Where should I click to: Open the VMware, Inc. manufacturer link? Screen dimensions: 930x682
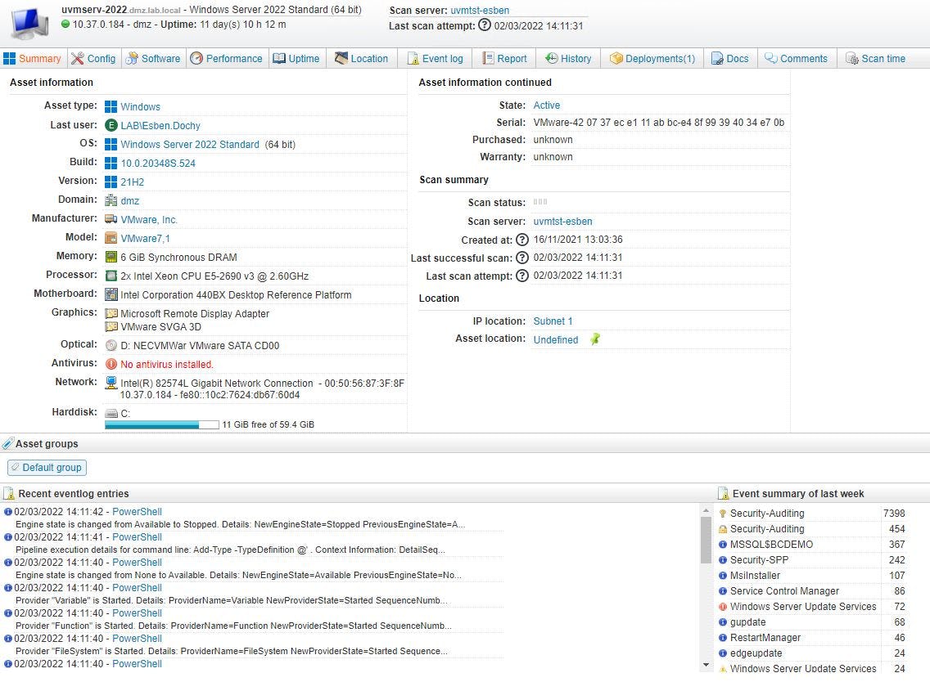[149, 220]
